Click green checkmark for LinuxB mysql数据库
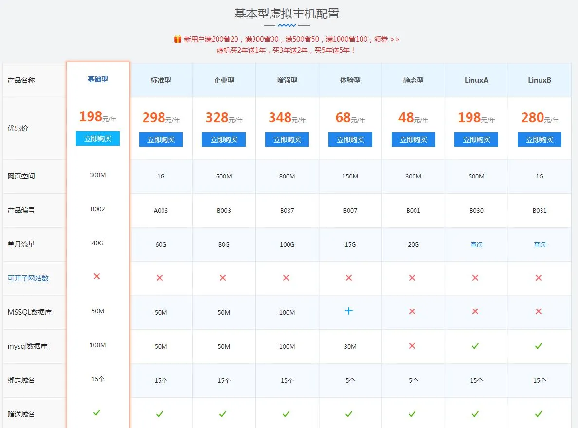The image size is (578, 428). click(x=539, y=346)
